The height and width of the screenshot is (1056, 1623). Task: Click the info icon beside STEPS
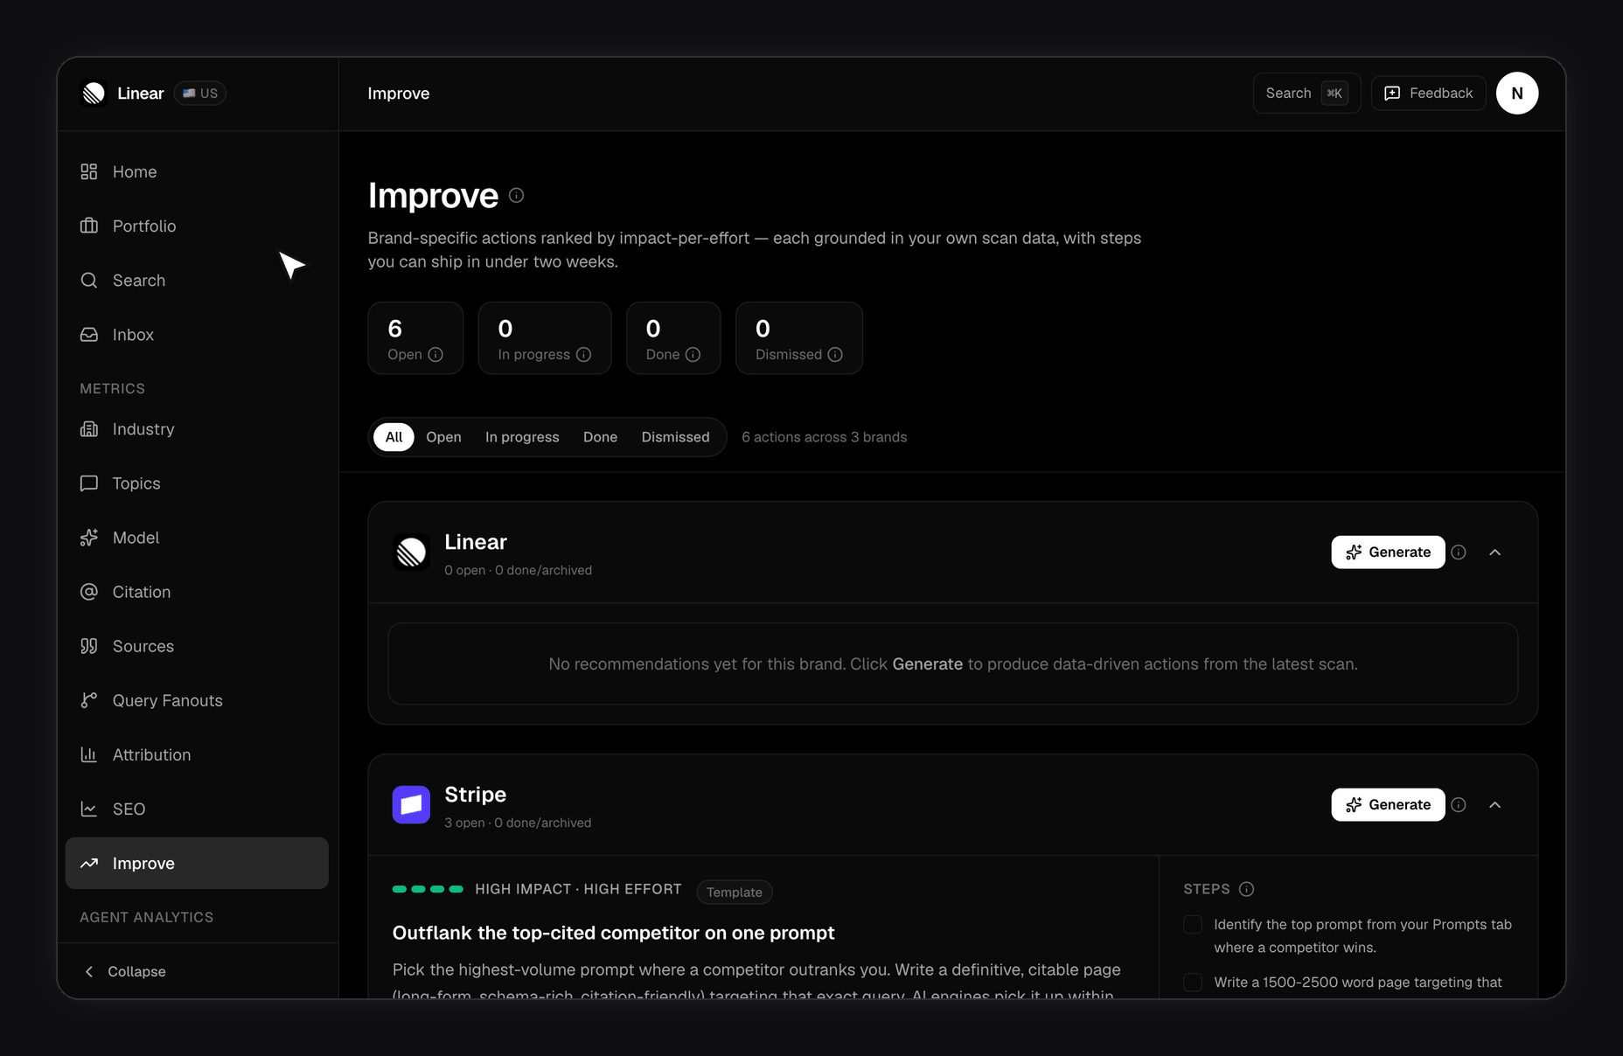point(1247,889)
